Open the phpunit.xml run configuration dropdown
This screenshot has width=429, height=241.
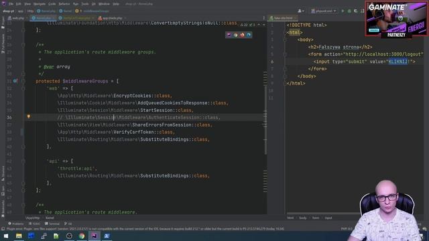pos(324,11)
